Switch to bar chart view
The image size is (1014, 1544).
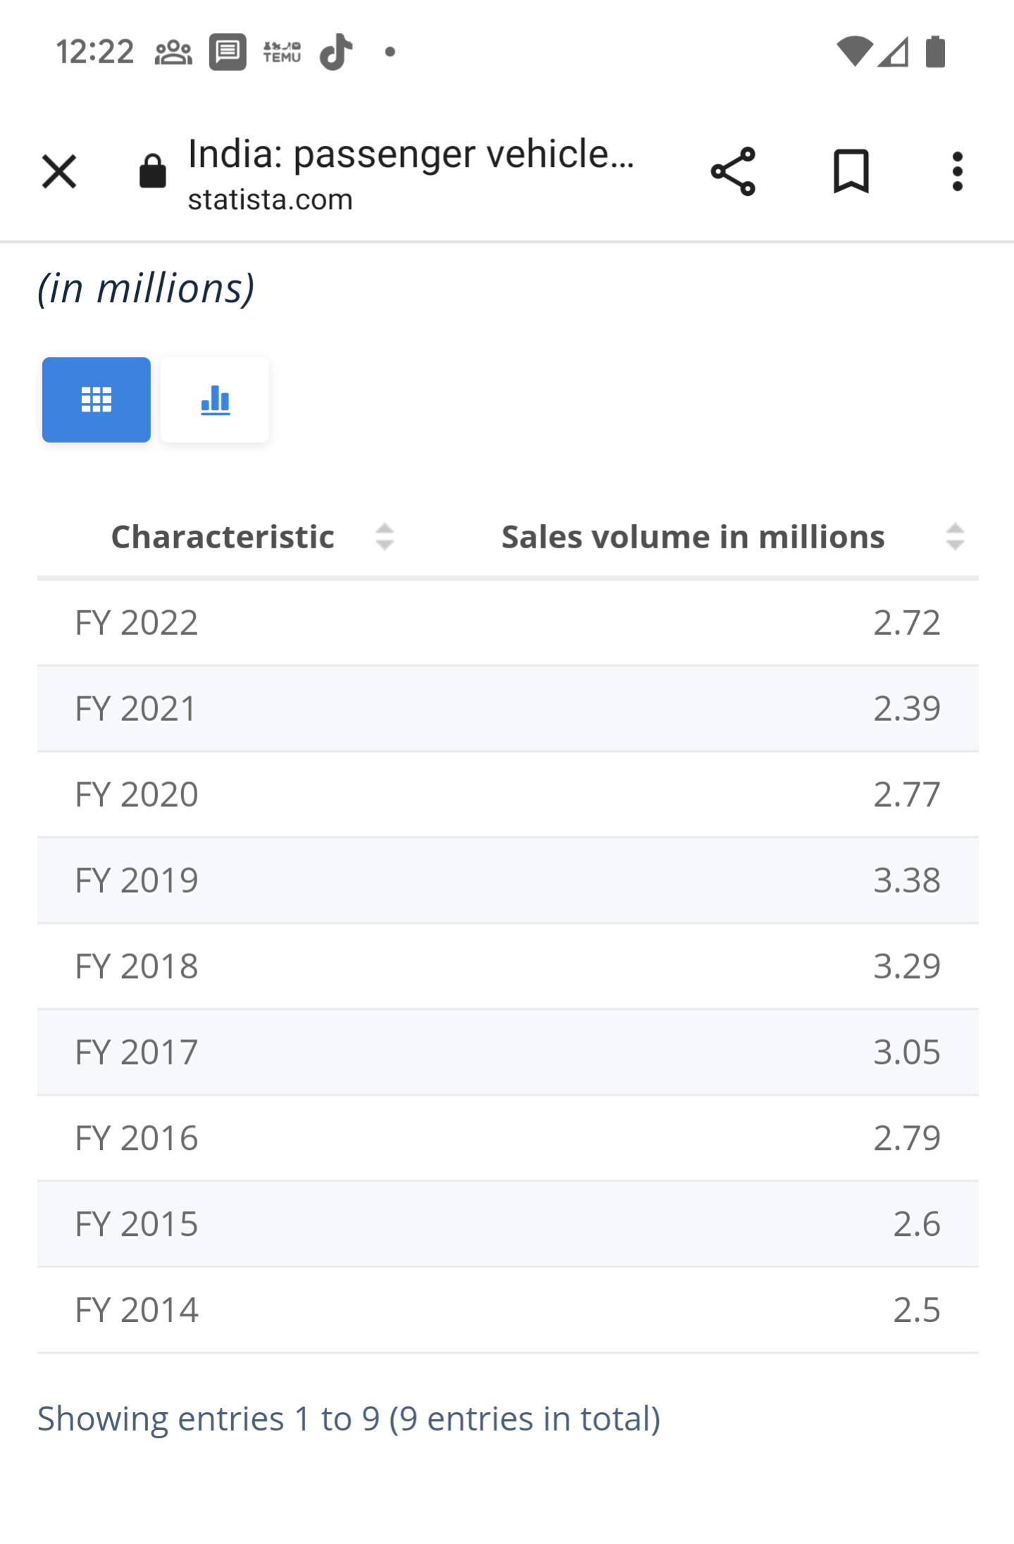coord(215,400)
